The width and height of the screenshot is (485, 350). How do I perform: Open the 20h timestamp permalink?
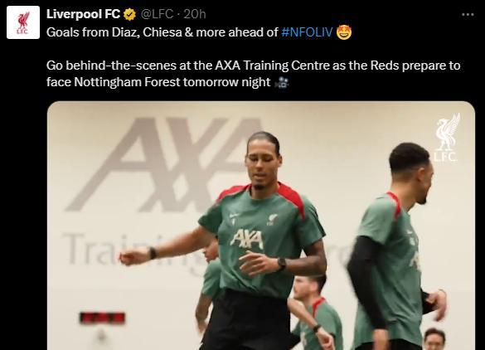(x=195, y=14)
